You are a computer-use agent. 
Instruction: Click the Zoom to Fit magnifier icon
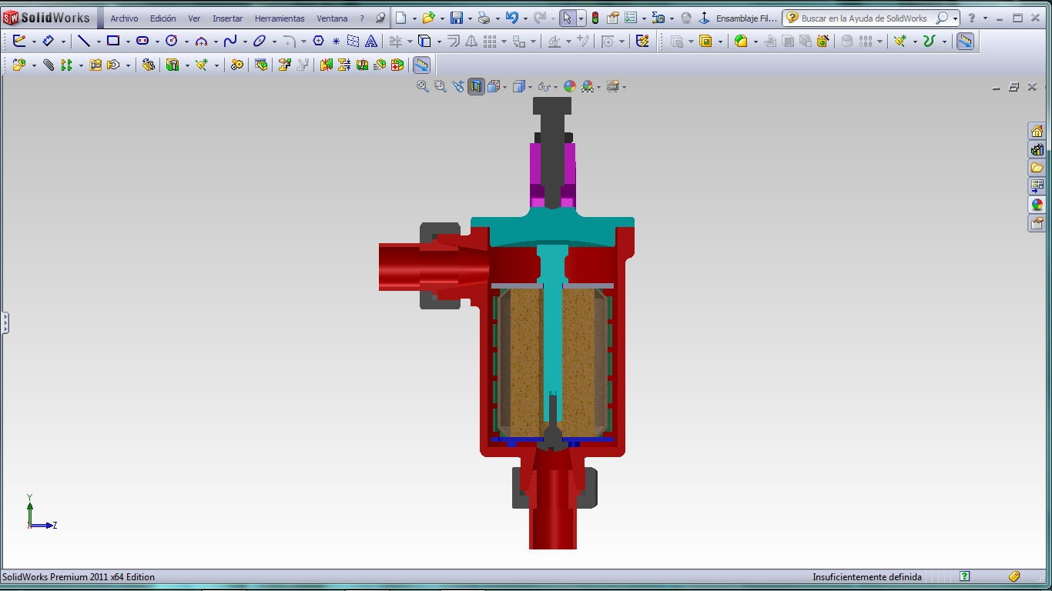coord(423,86)
